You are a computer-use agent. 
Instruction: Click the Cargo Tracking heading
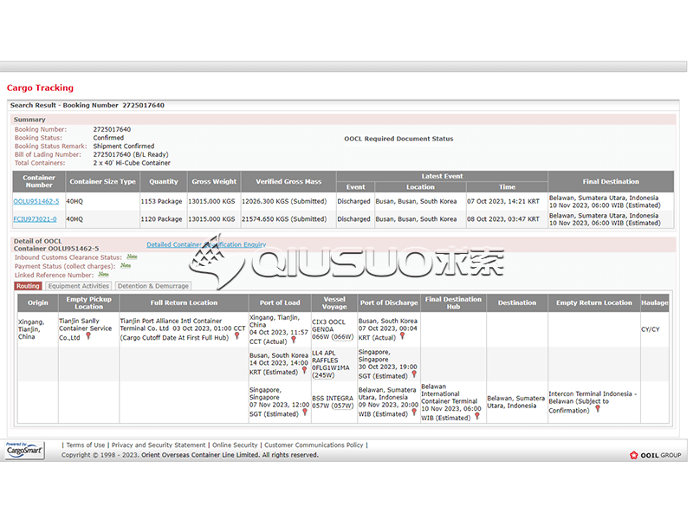click(x=40, y=88)
